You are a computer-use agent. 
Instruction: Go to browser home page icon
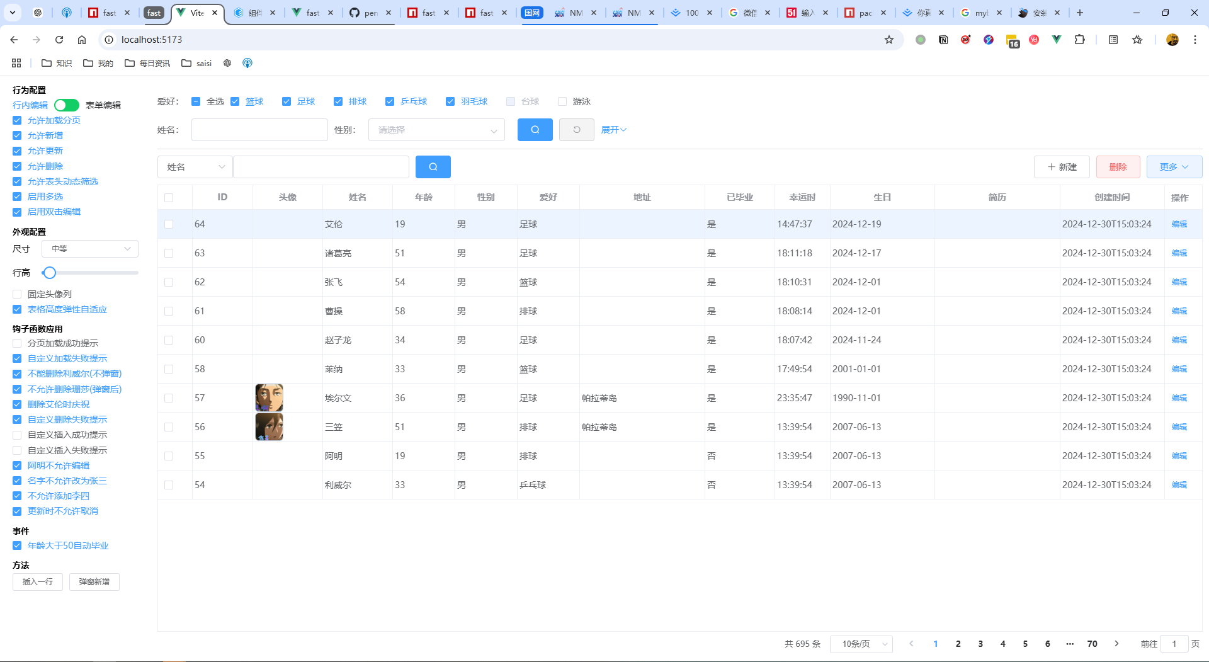[x=82, y=40]
